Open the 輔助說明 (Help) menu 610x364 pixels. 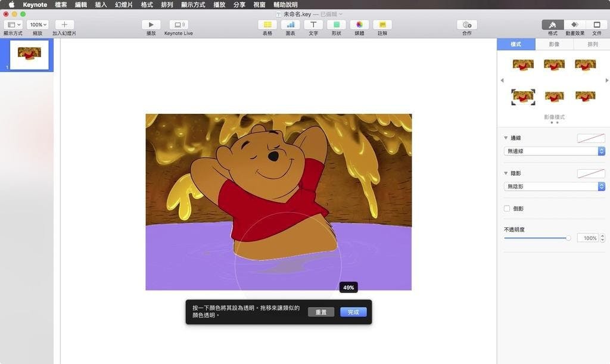coord(285,5)
